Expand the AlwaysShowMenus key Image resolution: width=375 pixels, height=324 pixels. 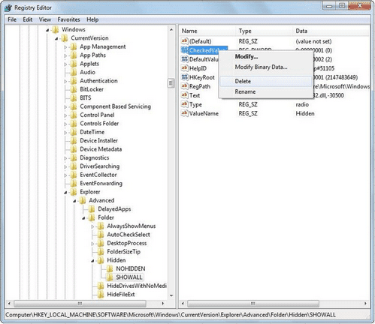pos(92,226)
